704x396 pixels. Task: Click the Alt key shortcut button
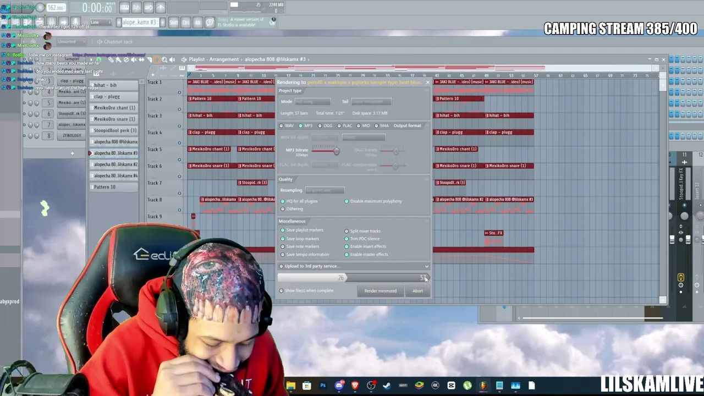(x=198, y=23)
